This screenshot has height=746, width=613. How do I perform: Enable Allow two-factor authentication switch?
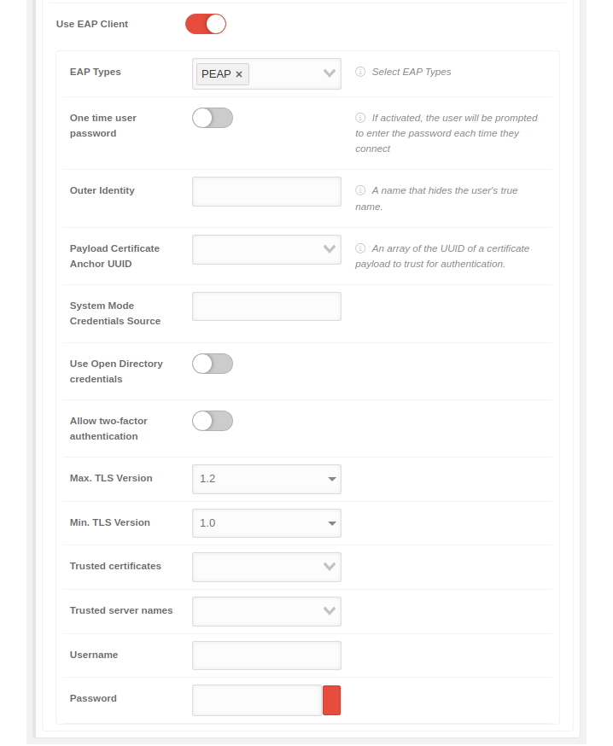[213, 421]
